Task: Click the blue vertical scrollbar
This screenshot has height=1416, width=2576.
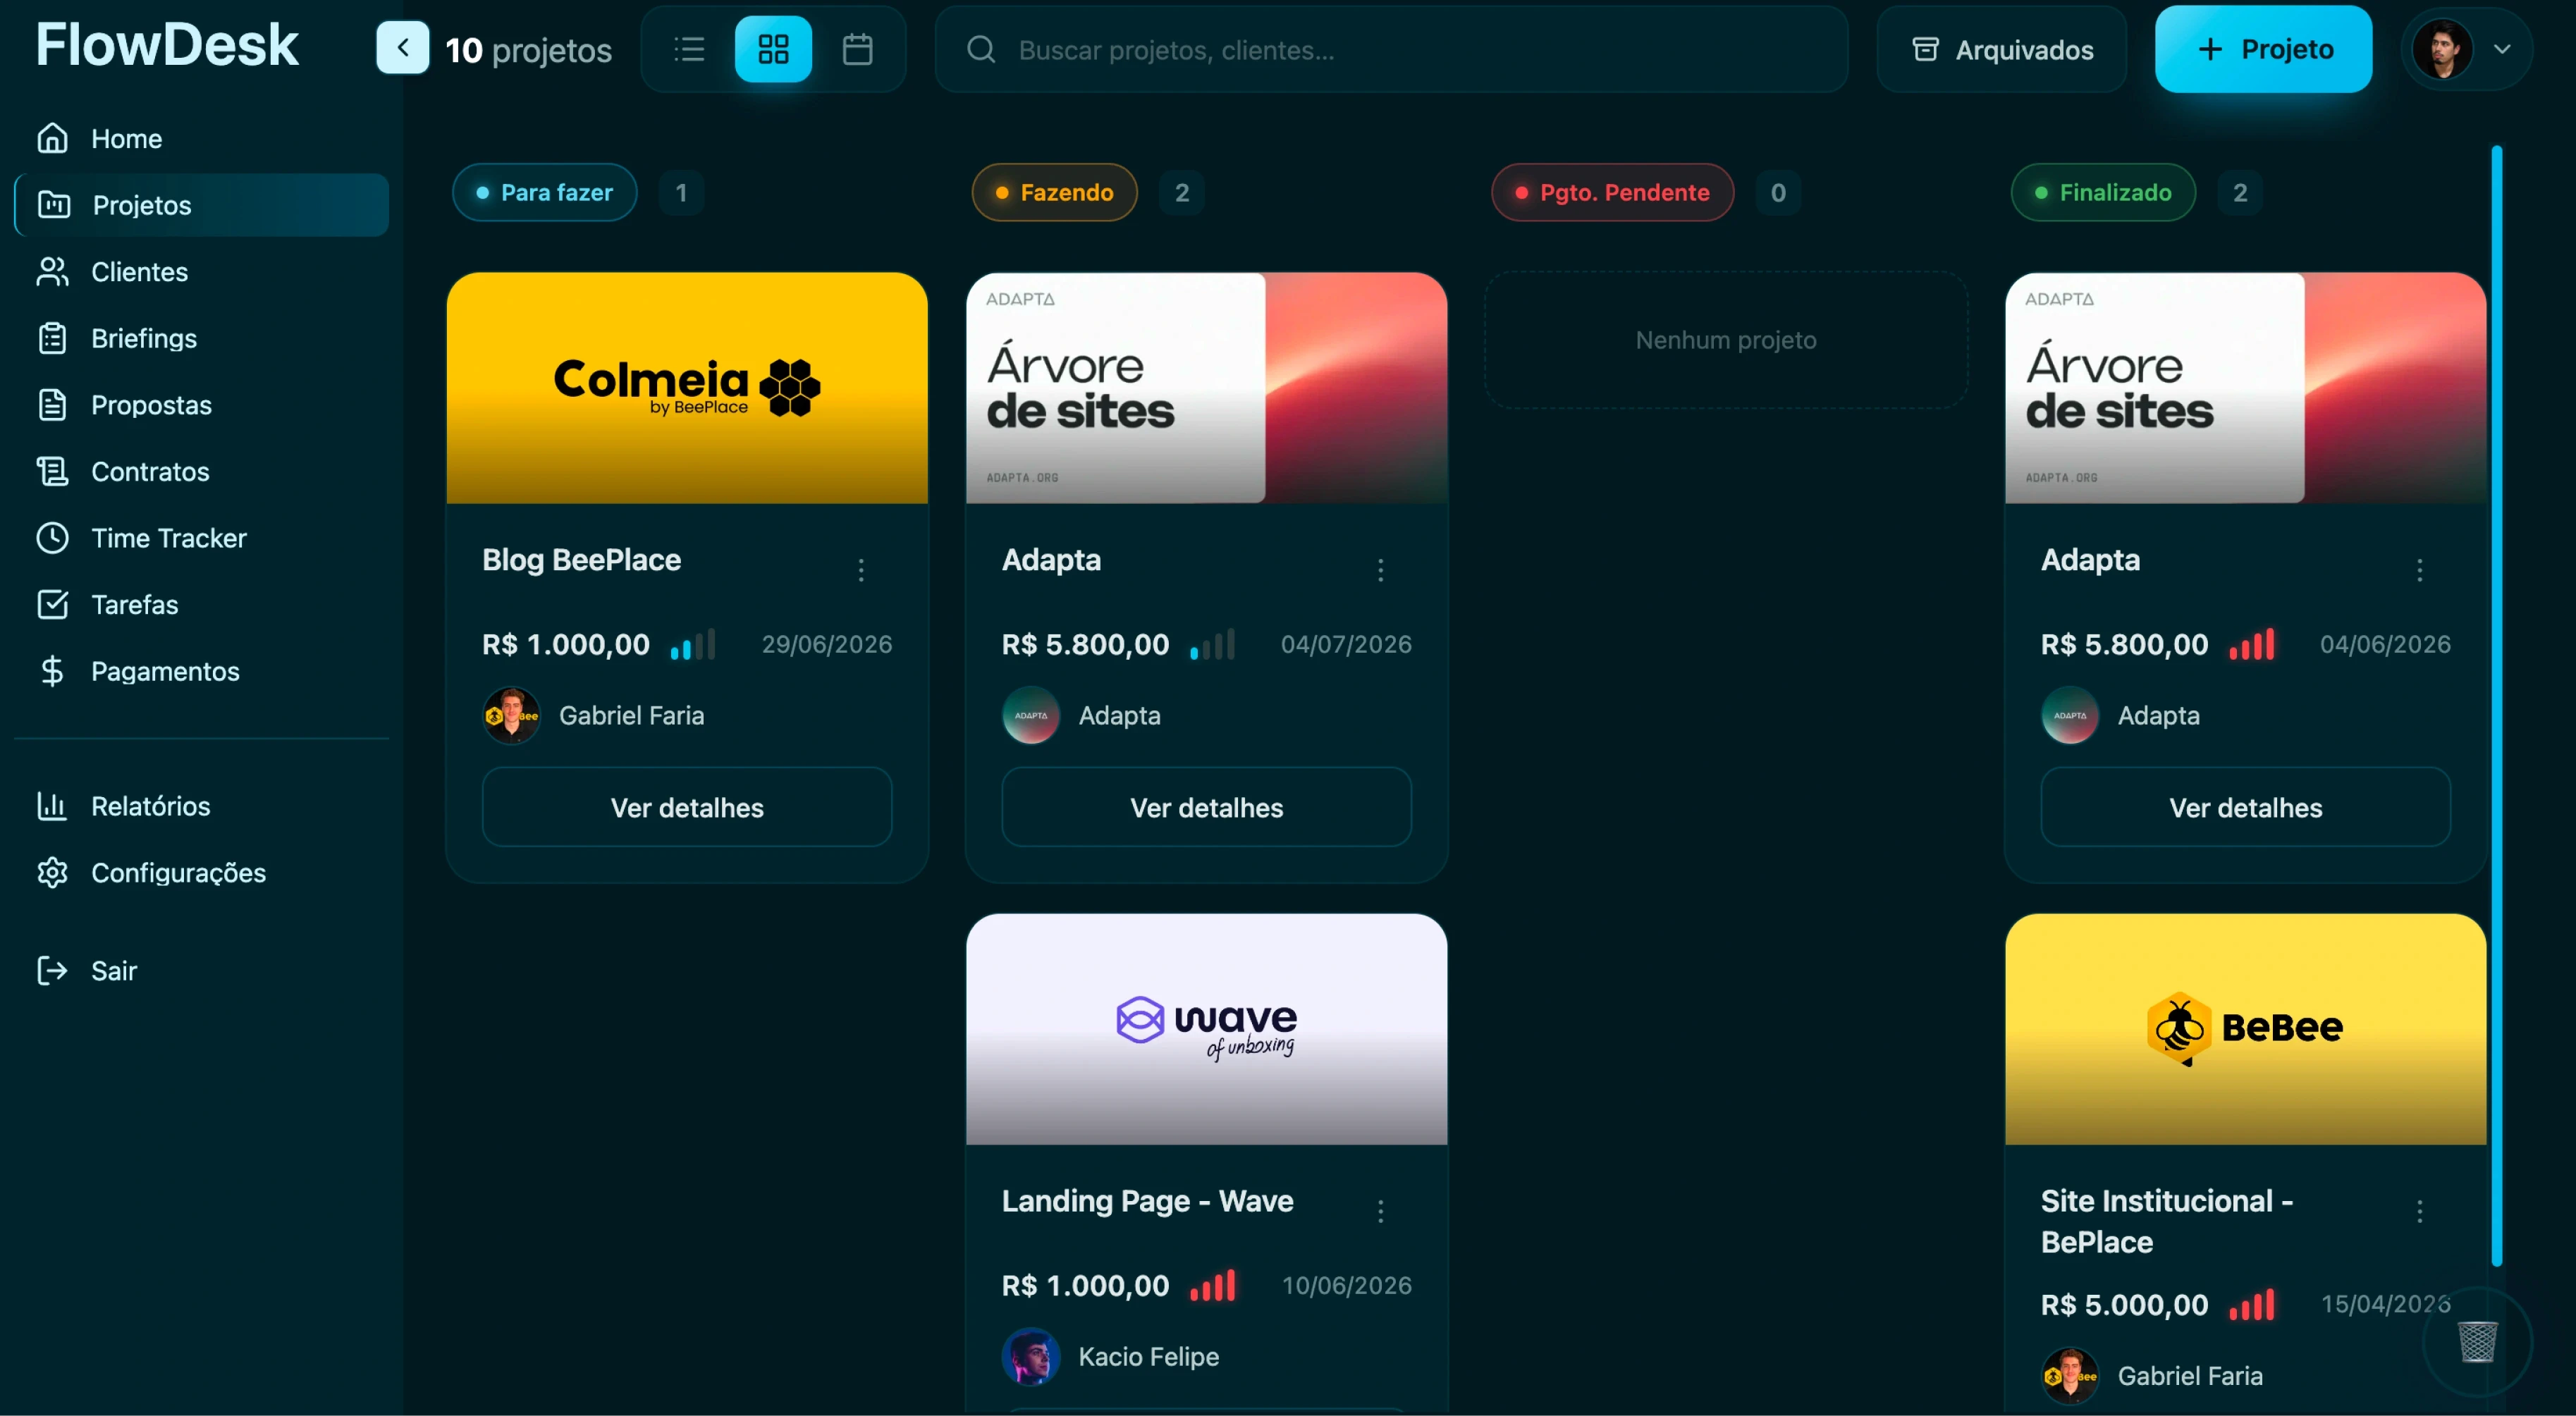Action: coord(2496,705)
